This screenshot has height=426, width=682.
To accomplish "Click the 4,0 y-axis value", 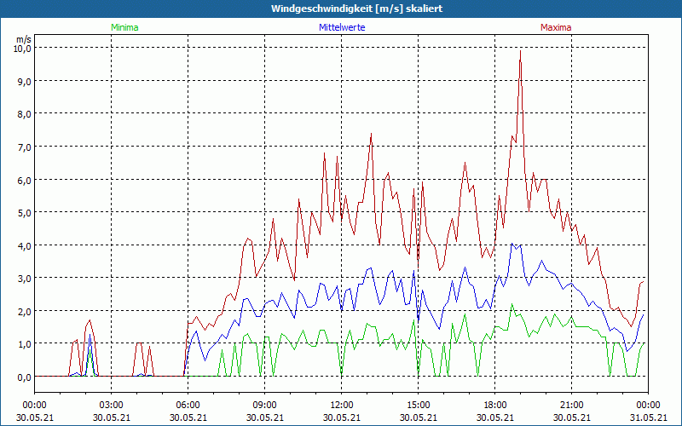I will (x=25, y=245).
